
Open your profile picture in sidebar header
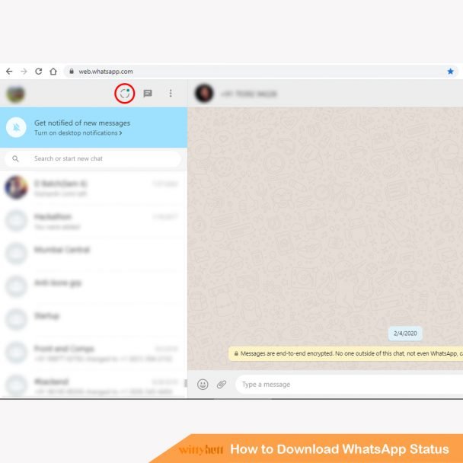15,94
